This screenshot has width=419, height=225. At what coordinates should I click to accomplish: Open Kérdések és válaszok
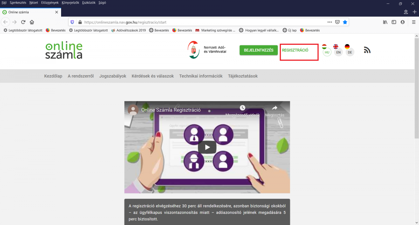pos(153,76)
